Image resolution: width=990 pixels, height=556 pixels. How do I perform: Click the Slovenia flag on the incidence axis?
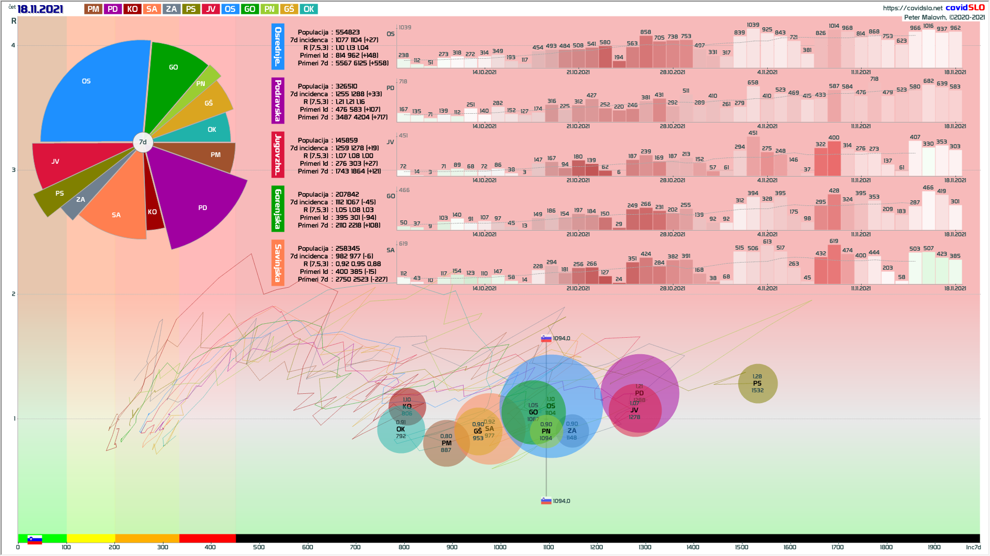tap(35, 540)
